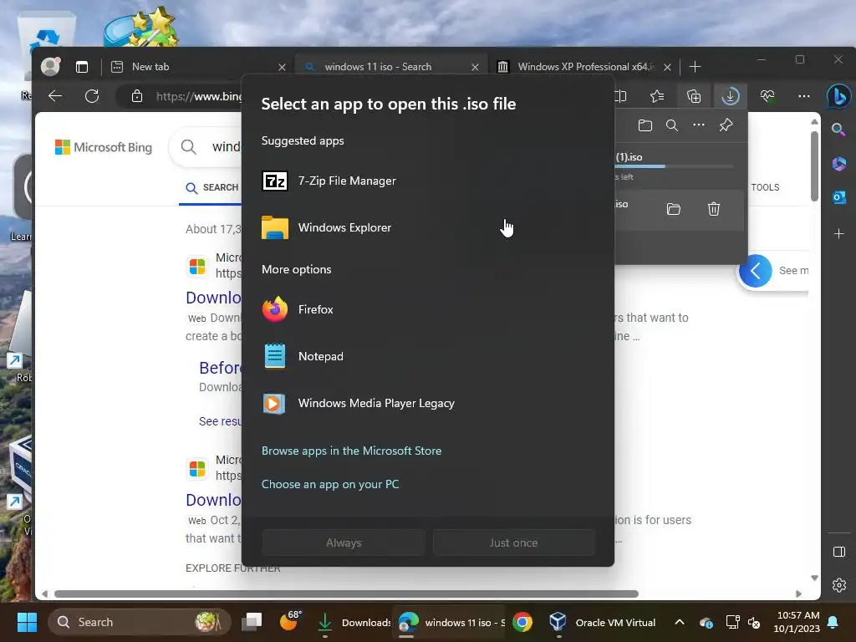Click the Just once button
856x642 pixels.
click(x=514, y=543)
